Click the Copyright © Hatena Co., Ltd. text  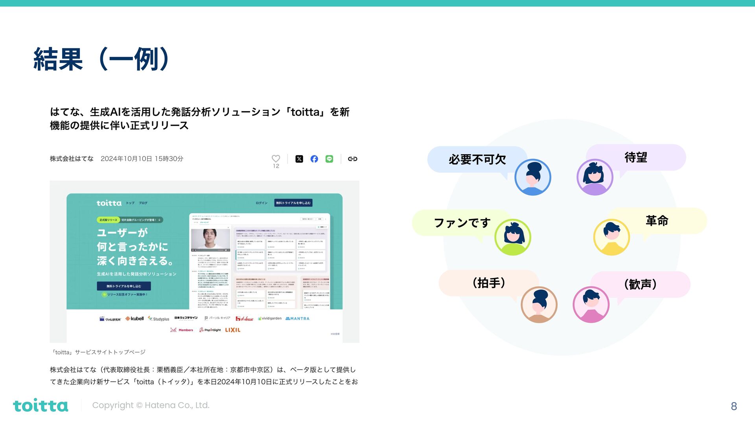tap(151, 405)
